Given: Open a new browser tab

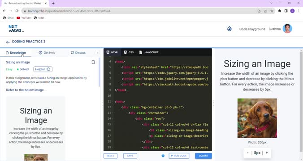Looking at the screenshot, I should [x=53, y=3].
